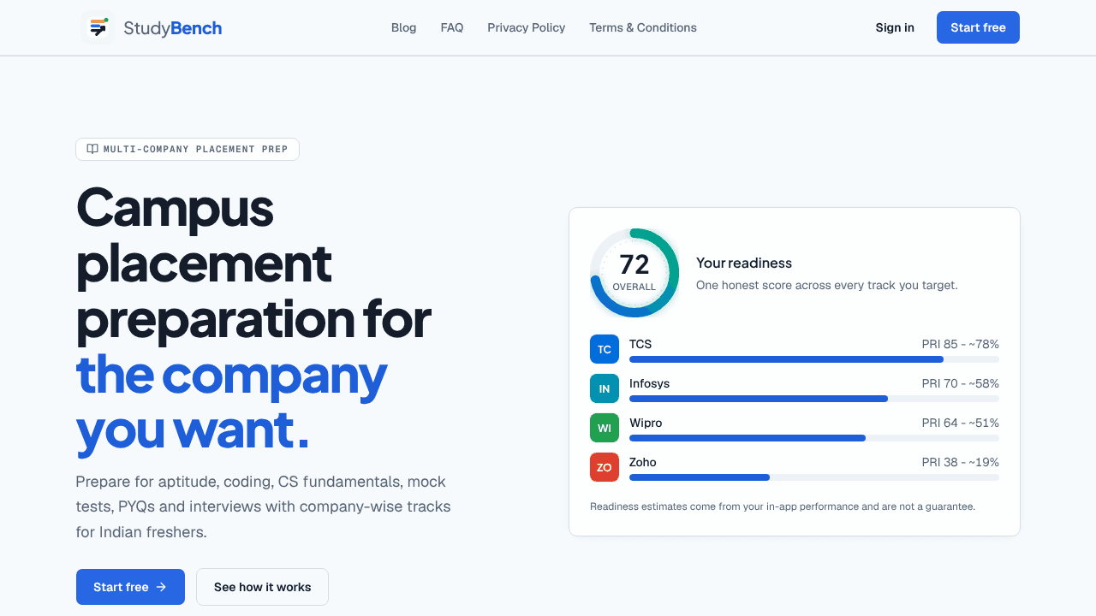
Task: Click the "PRI 38 - ~19%" value
Action: pos(960,462)
